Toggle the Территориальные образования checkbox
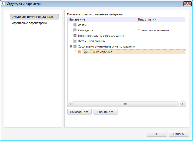This screenshot has height=141, width=193. point(75,36)
